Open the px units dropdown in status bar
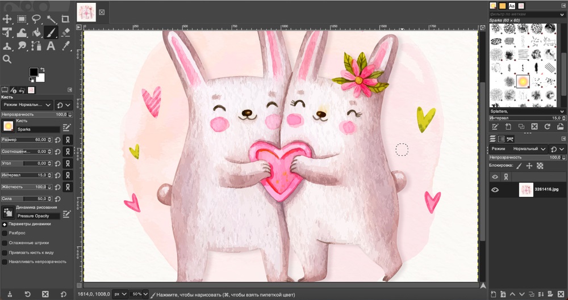568x300 pixels. [120, 294]
